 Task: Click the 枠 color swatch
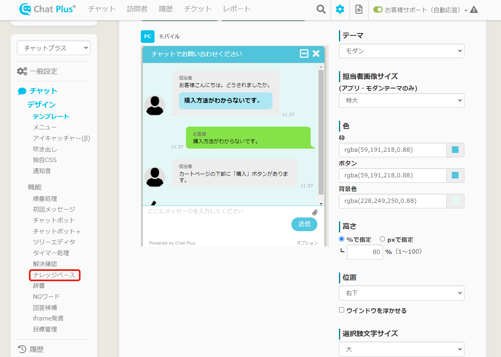(x=455, y=150)
